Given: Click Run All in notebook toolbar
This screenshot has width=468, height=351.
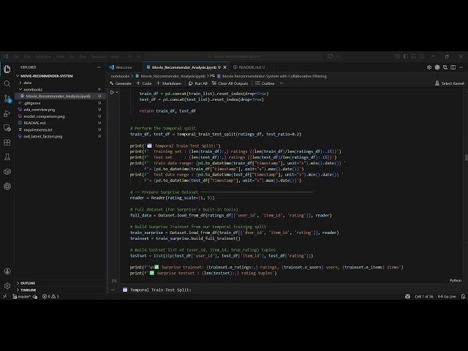Looking at the screenshot, I should [197, 83].
